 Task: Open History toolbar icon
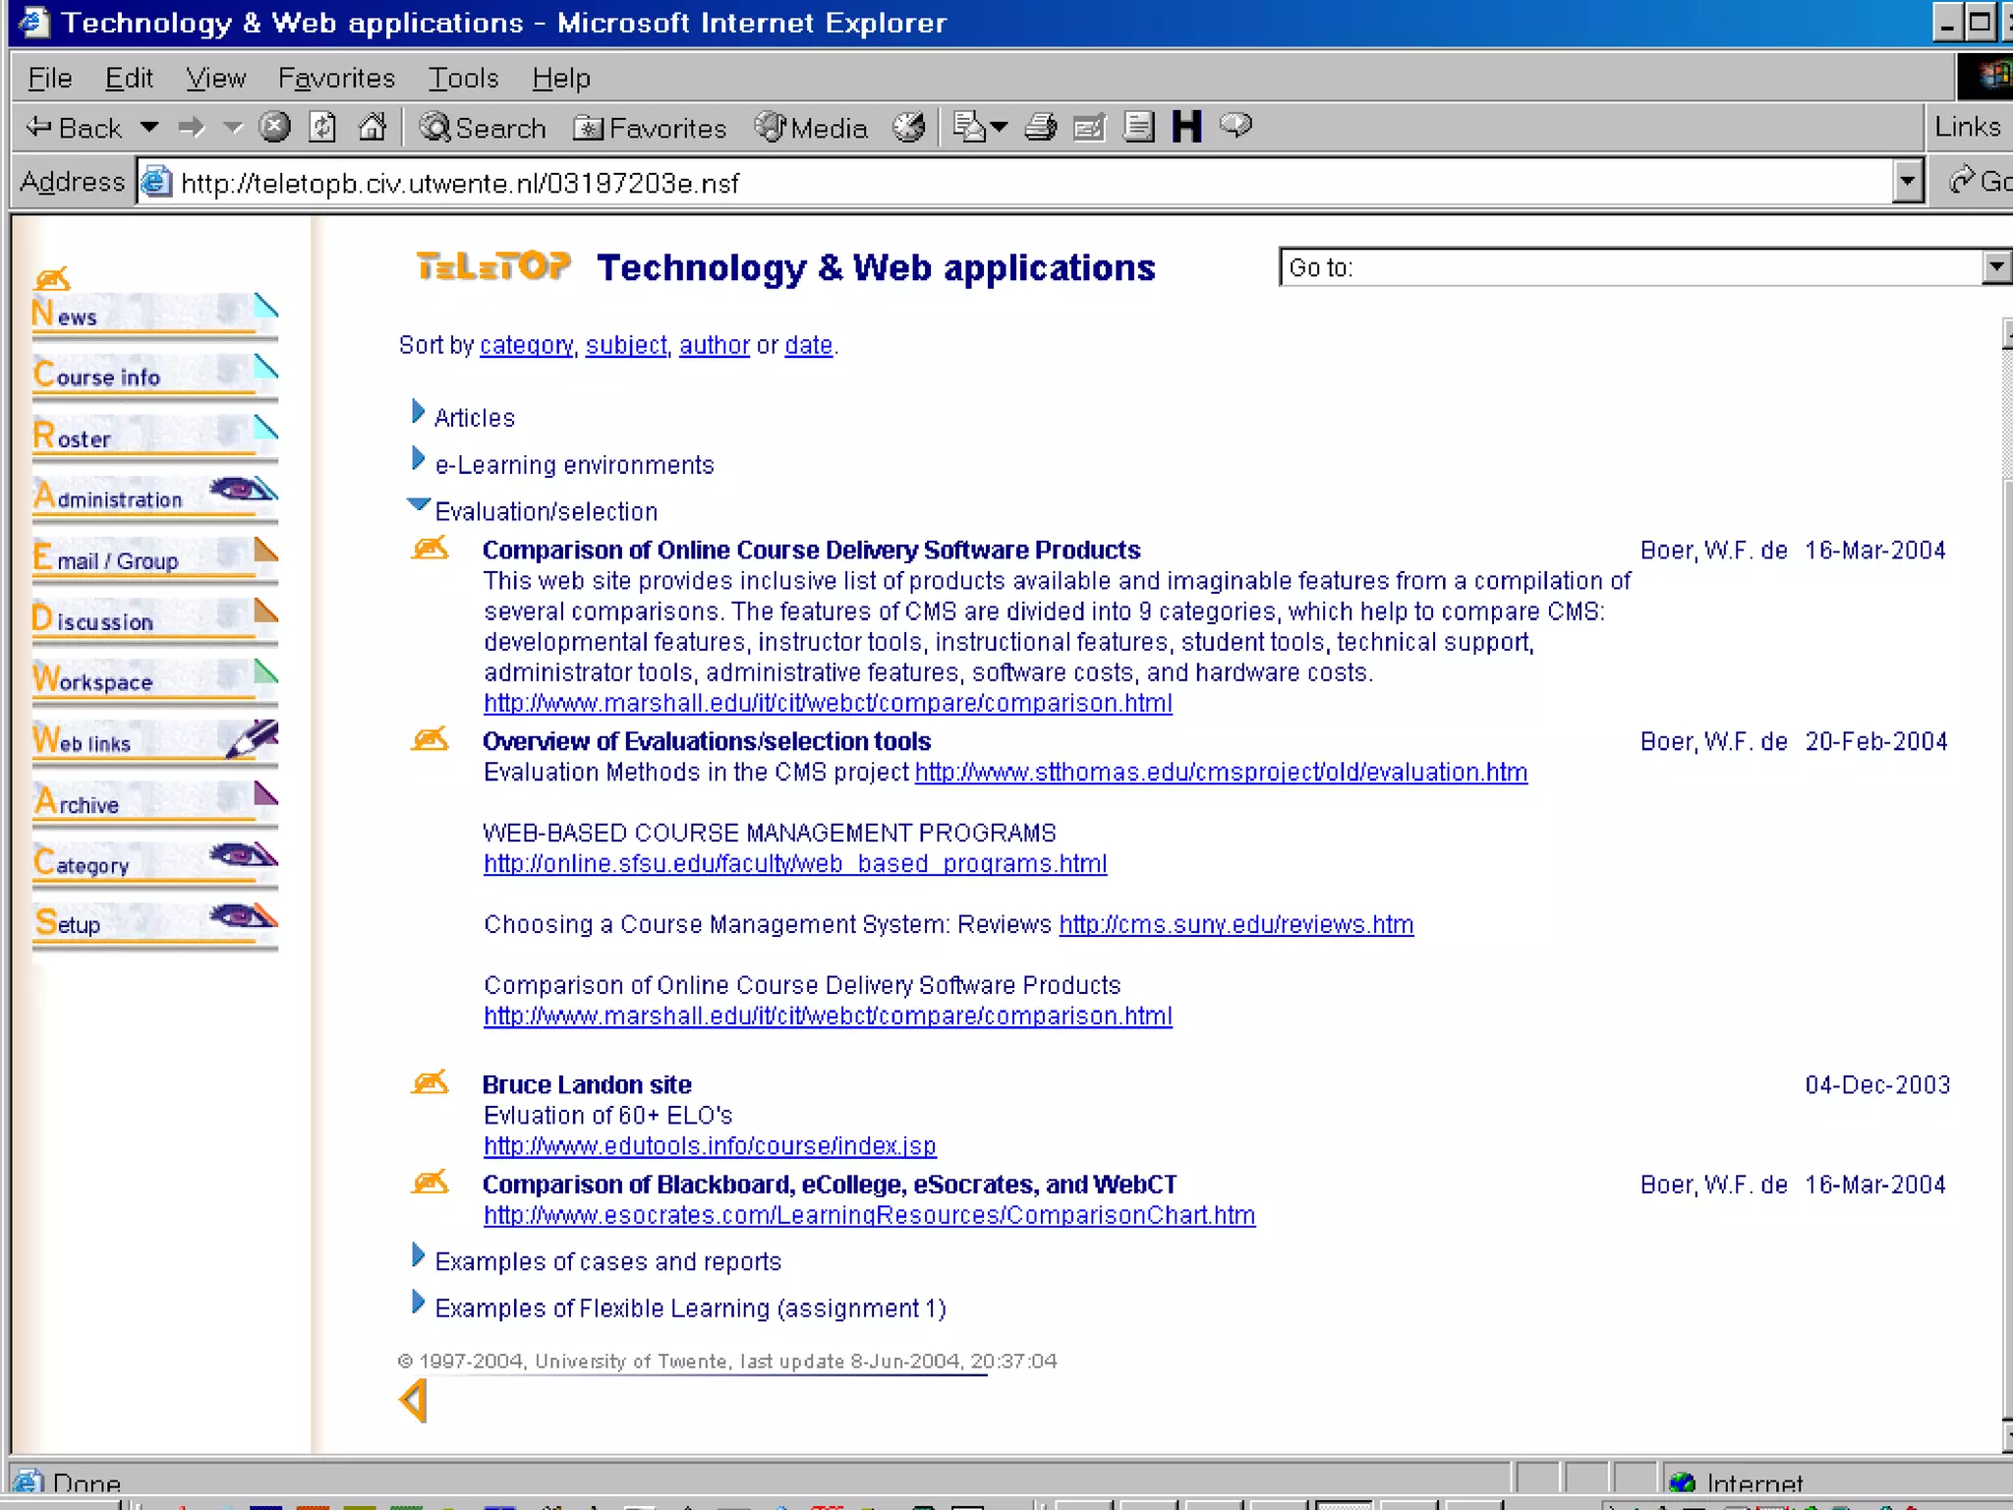[909, 127]
